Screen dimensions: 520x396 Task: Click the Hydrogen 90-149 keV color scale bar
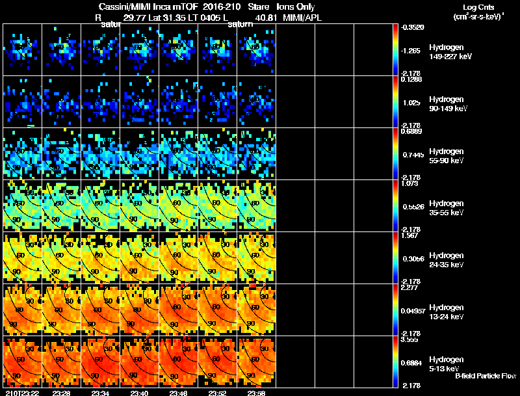pos(395,102)
